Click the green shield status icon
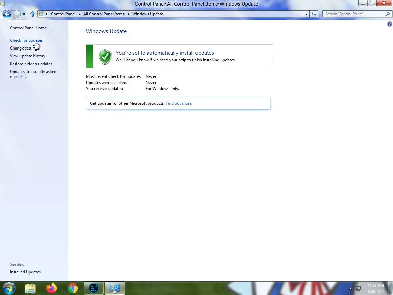Viewport: 393px width, 295px height. (105, 57)
